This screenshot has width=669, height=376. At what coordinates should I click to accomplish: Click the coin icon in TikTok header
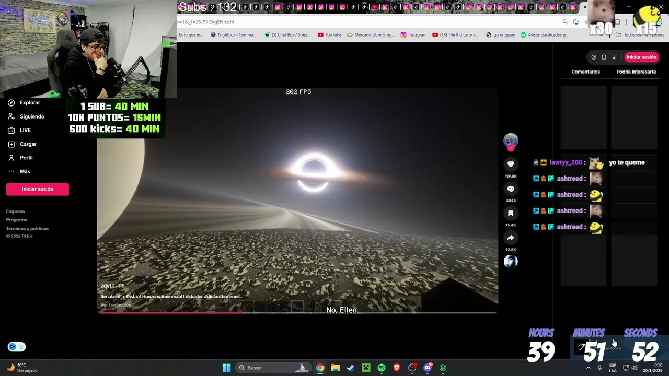pos(594,57)
